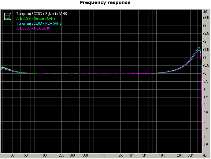Click the +0 dB axis label
The width and height of the screenshot is (211, 159).
(x=205, y=73)
